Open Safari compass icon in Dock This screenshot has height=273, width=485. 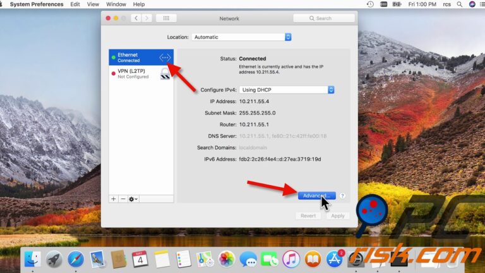[x=76, y=258]
